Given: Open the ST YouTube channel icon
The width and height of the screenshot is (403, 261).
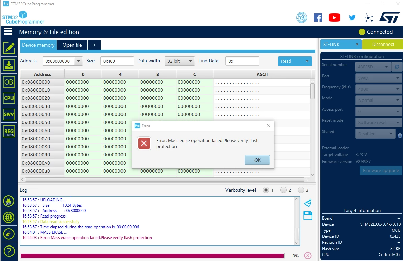Looking at the screenshot, I should point(334,18).
